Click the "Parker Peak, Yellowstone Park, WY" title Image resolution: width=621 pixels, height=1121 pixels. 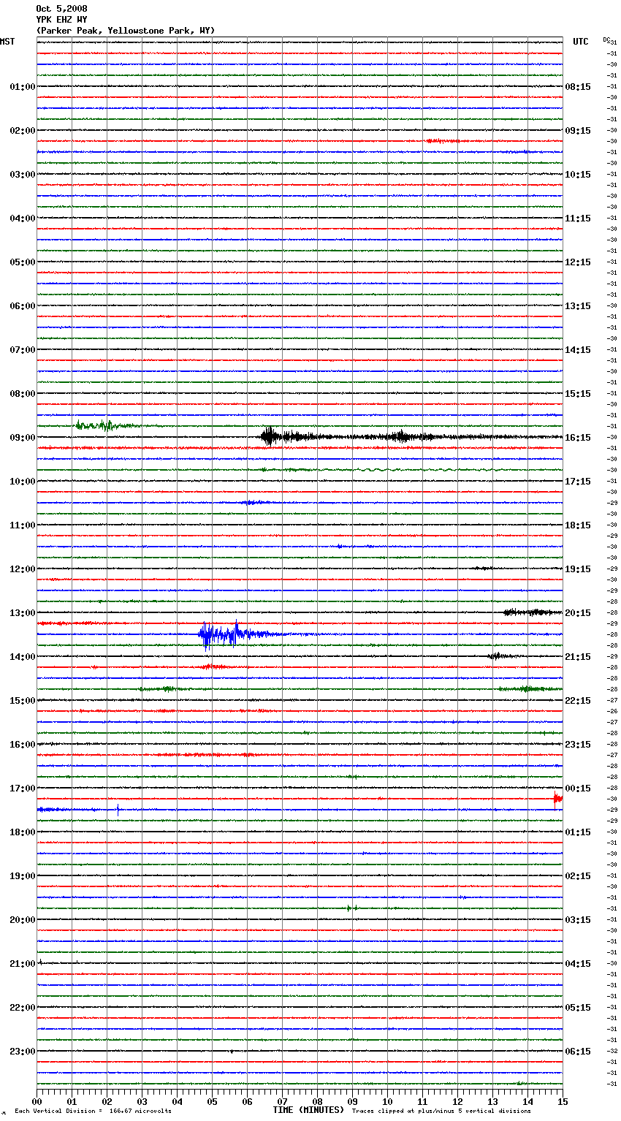[x=126, y=31]
